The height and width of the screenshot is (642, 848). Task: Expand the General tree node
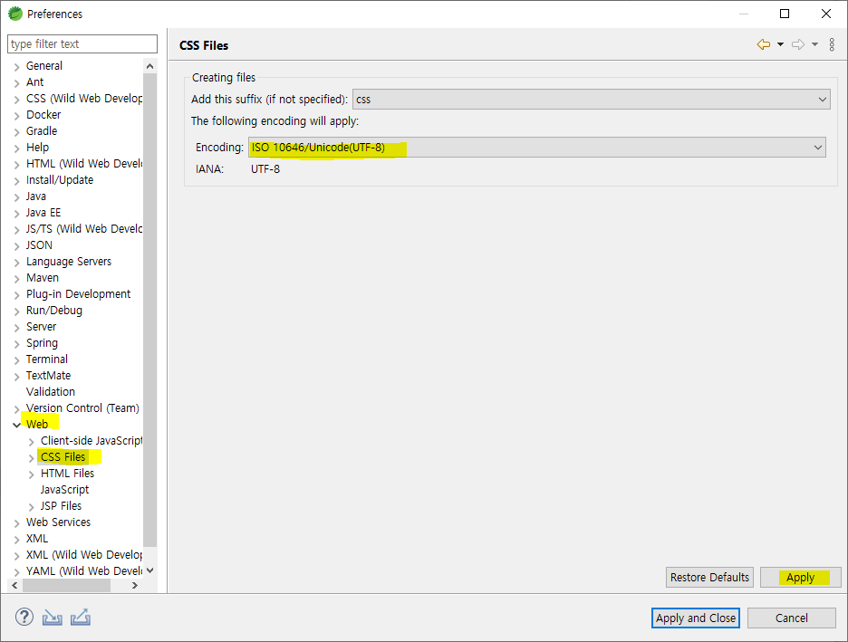click(17, 66)
